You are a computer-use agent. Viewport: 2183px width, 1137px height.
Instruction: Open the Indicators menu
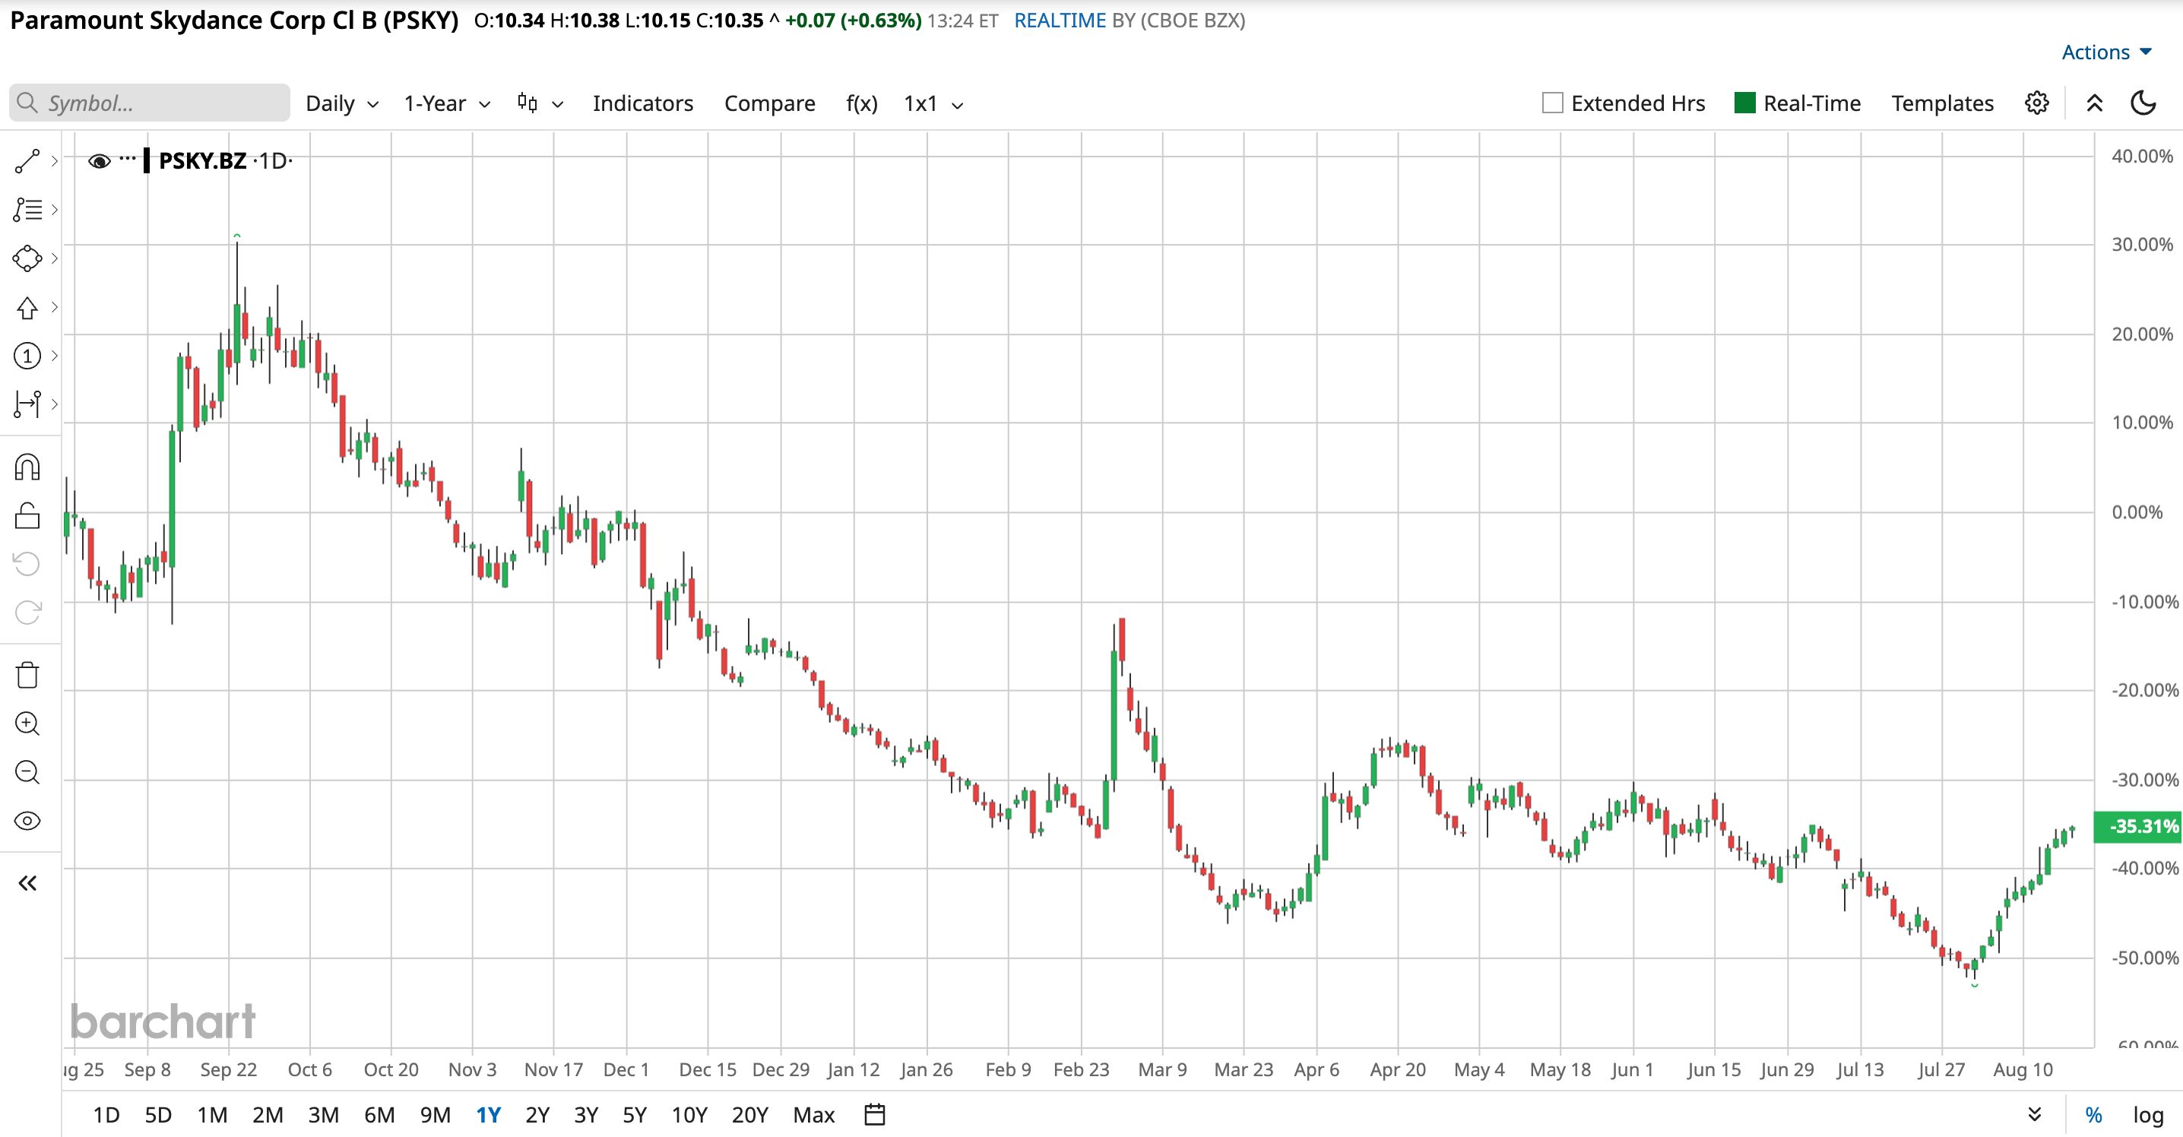pos(642,103)
